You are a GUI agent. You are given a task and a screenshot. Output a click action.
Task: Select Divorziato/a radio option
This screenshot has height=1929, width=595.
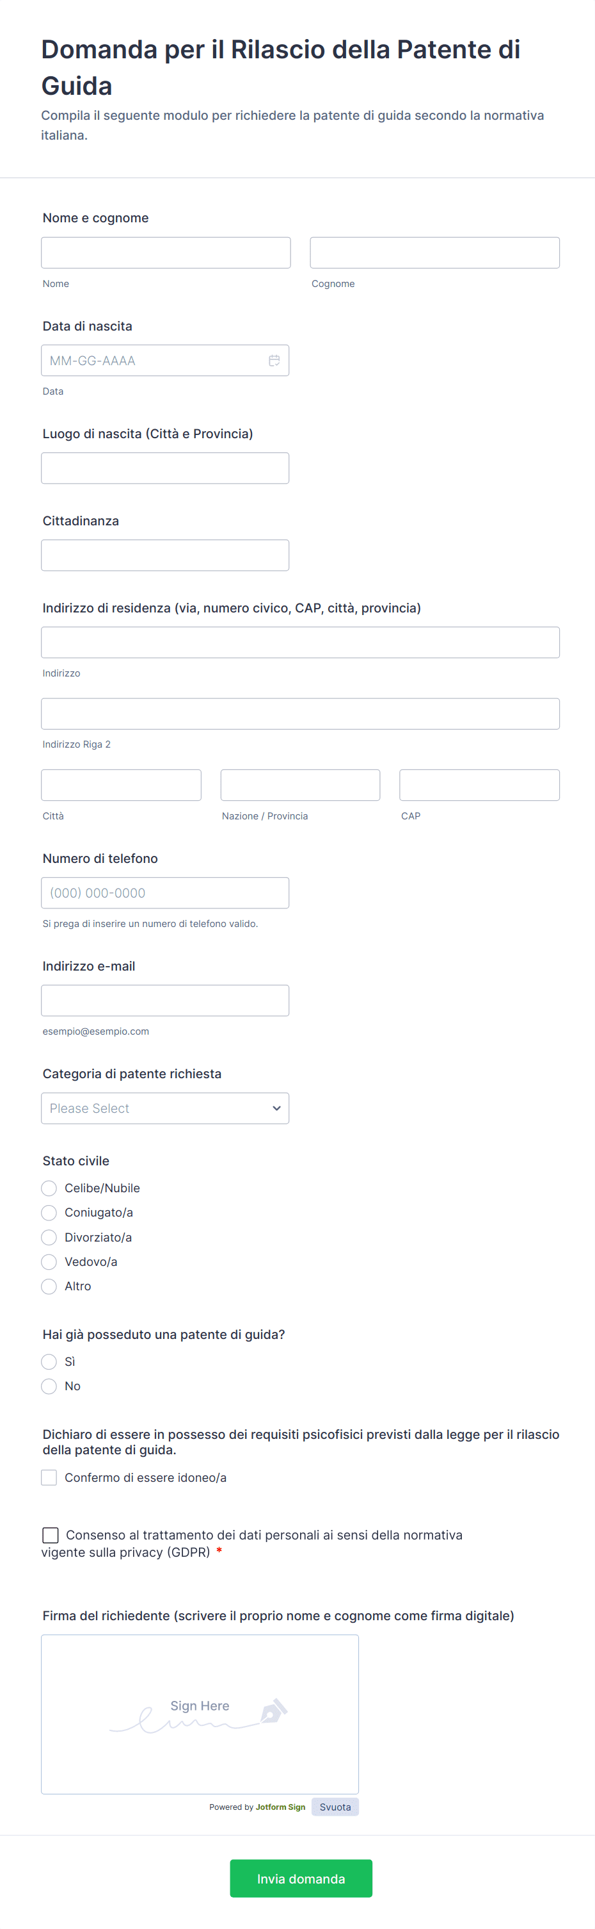pyautogui.click(x=49, y=1237)
